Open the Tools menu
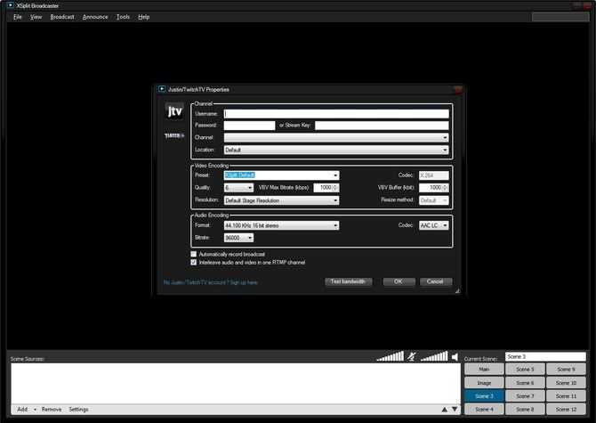Image resolution: width=596 pixels, height=423 pixels. 123,17
